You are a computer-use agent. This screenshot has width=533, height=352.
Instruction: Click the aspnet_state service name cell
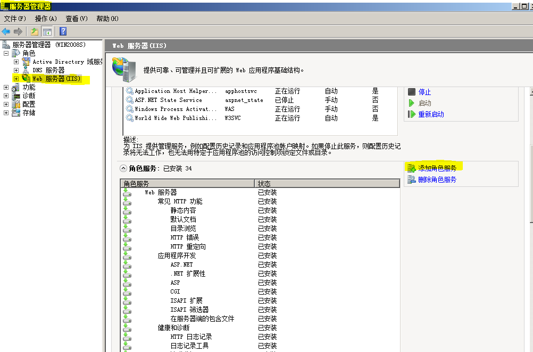[244, 100]
